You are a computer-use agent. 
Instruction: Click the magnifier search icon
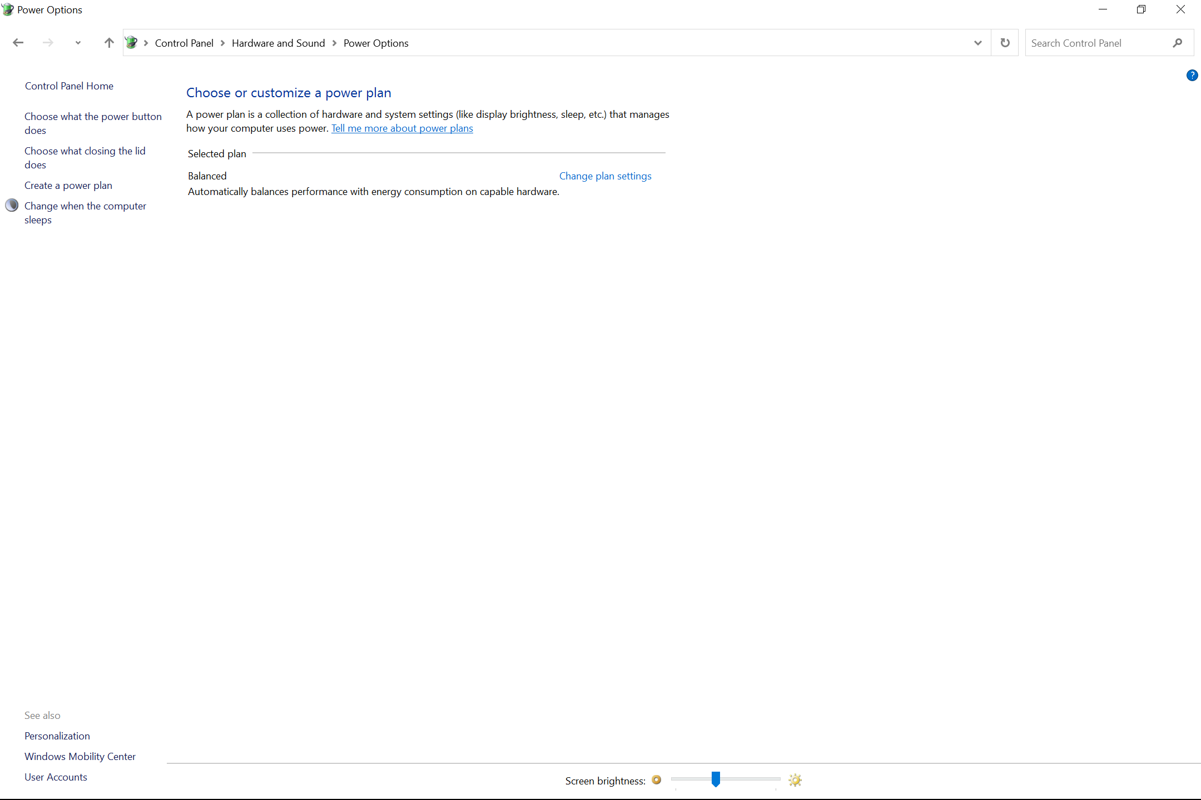(1177, 43)
